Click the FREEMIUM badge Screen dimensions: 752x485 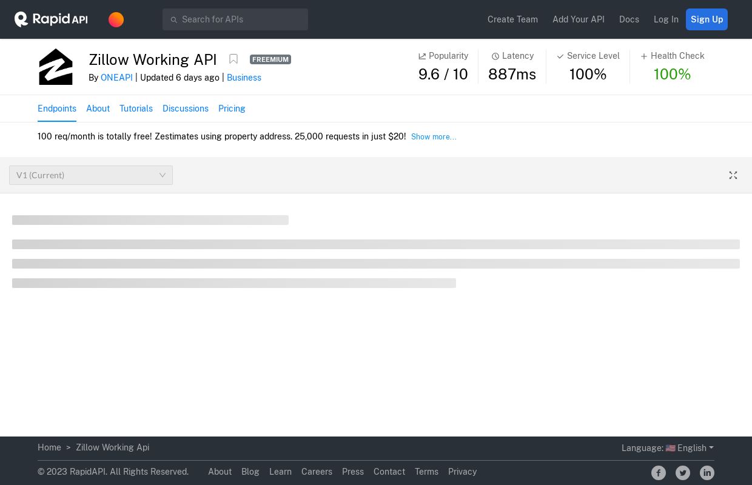coord(270,59)
